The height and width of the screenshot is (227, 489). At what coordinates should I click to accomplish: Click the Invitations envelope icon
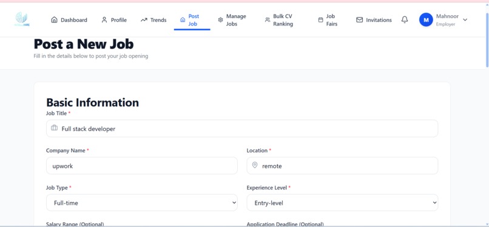click(360, 20)
